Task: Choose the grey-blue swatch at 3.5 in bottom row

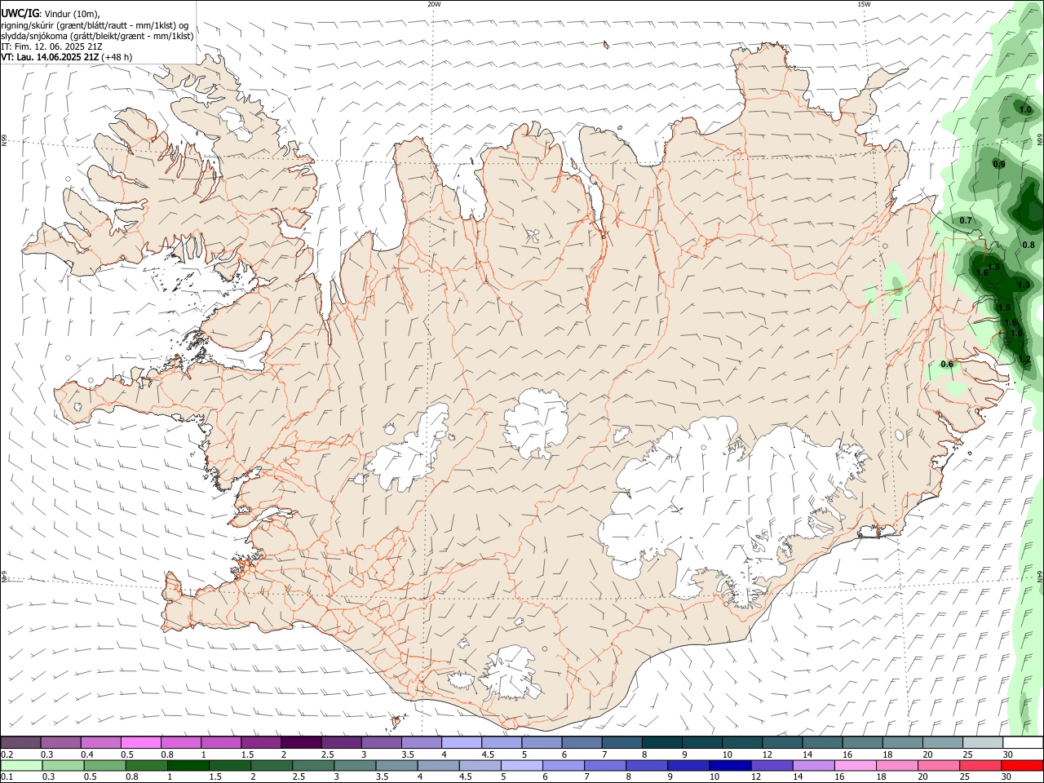Action: 396,766
